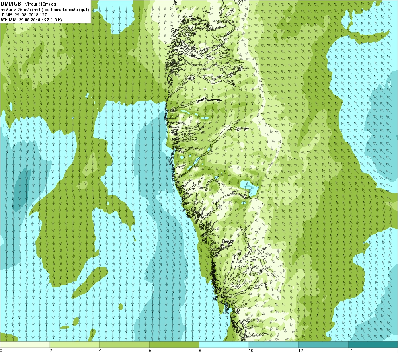The image size is (398, 353).
Task: Select the 8–10 m/s light cyan swatch
Action: coord(224,345)
